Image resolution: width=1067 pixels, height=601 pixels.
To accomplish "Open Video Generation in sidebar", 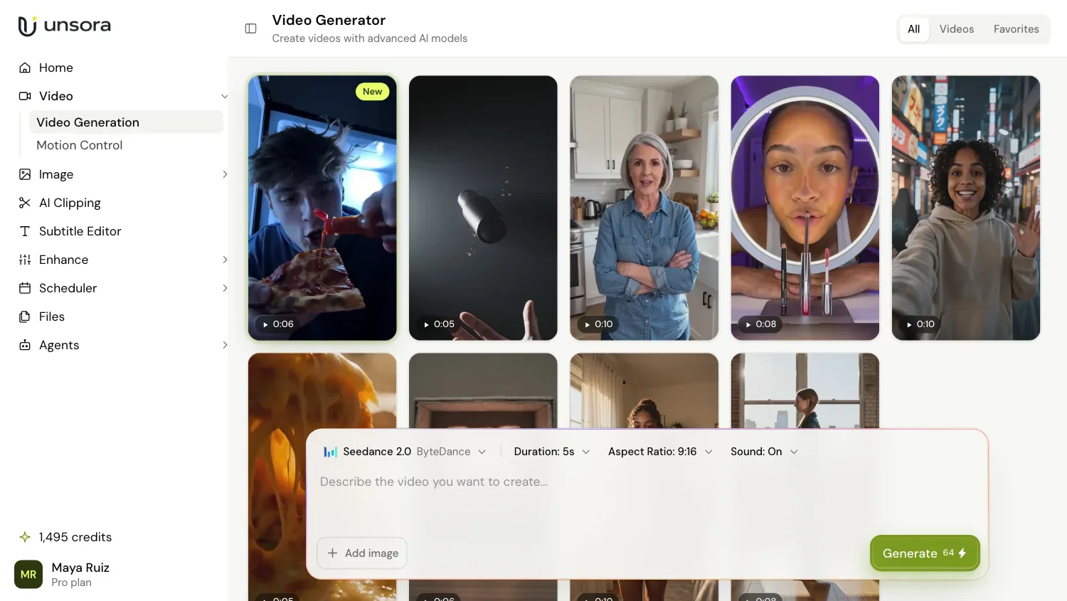I will point(126,122).
